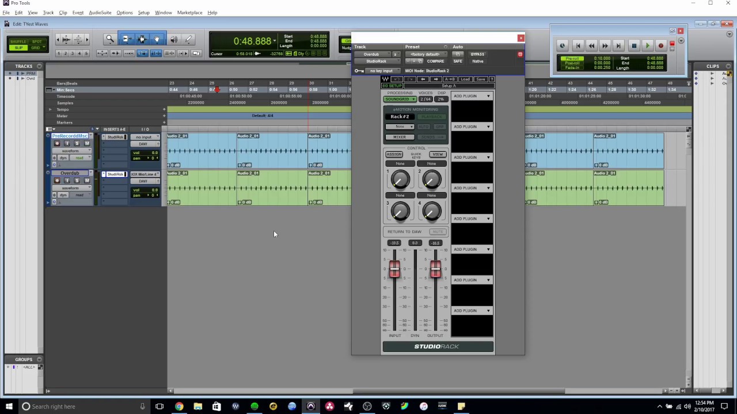This screenshot has height=414, width=737.
Task: Click macro control knob 1
Action: (x=401, y=181)
